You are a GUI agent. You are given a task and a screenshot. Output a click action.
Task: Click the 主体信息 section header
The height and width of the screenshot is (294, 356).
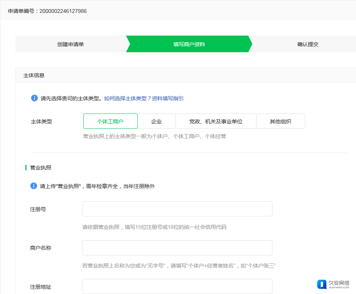point(34,75)
